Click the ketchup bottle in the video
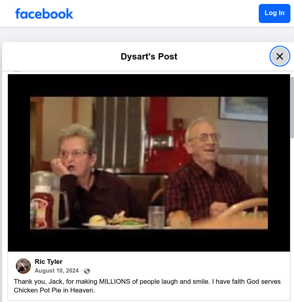The image size is (294, 302). [42, 207]
